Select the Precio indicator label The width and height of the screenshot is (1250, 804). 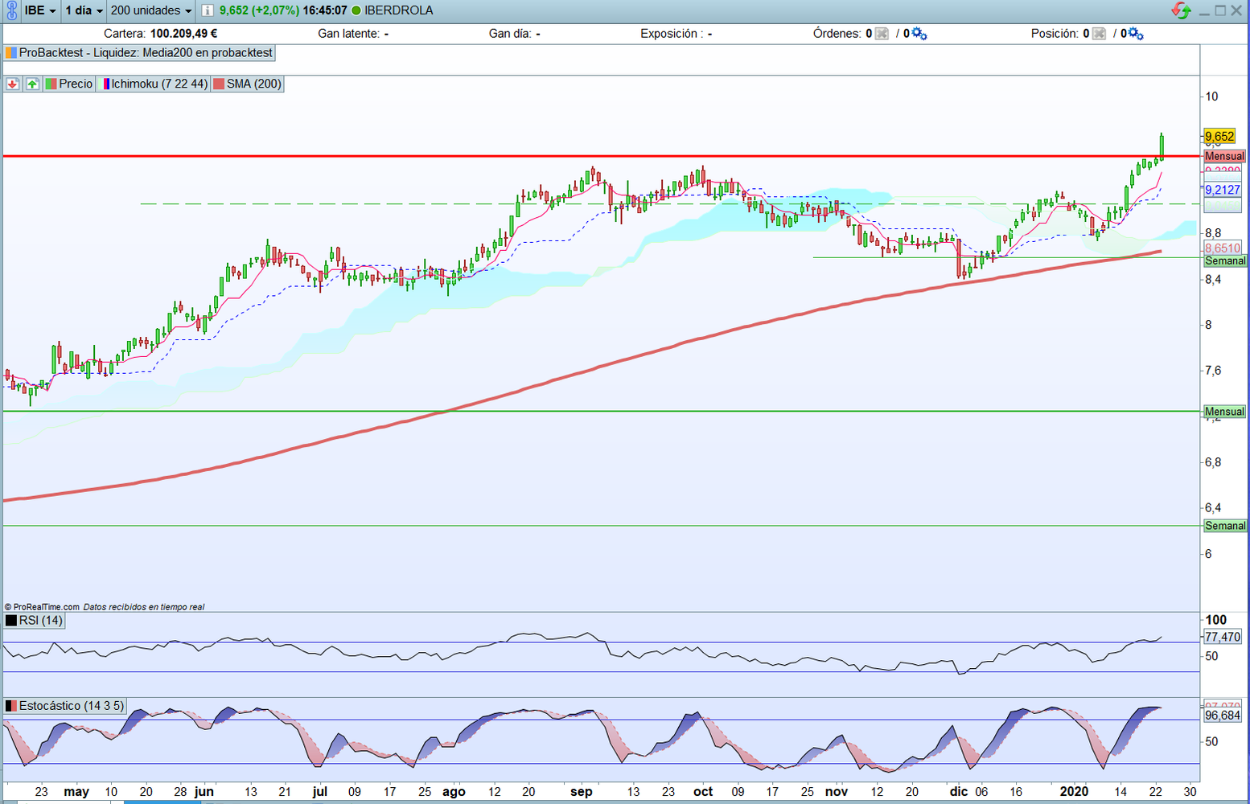tap(75, 84)
